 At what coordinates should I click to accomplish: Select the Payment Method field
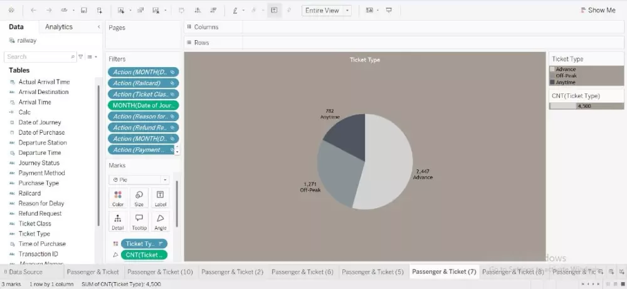point(41,172)
